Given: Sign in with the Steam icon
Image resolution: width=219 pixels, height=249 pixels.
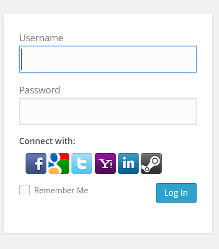Looking at the screenshot, I should pos(151,163).
